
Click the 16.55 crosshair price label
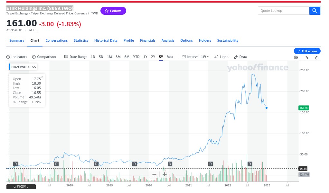(x=303, y=169)
